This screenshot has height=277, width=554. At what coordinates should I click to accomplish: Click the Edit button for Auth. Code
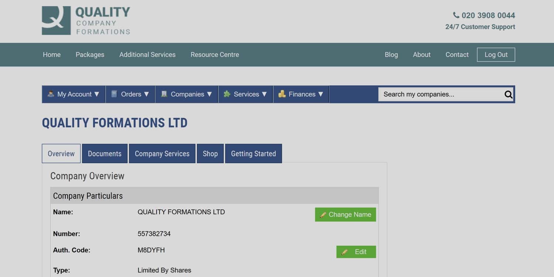tap(356, 252)
